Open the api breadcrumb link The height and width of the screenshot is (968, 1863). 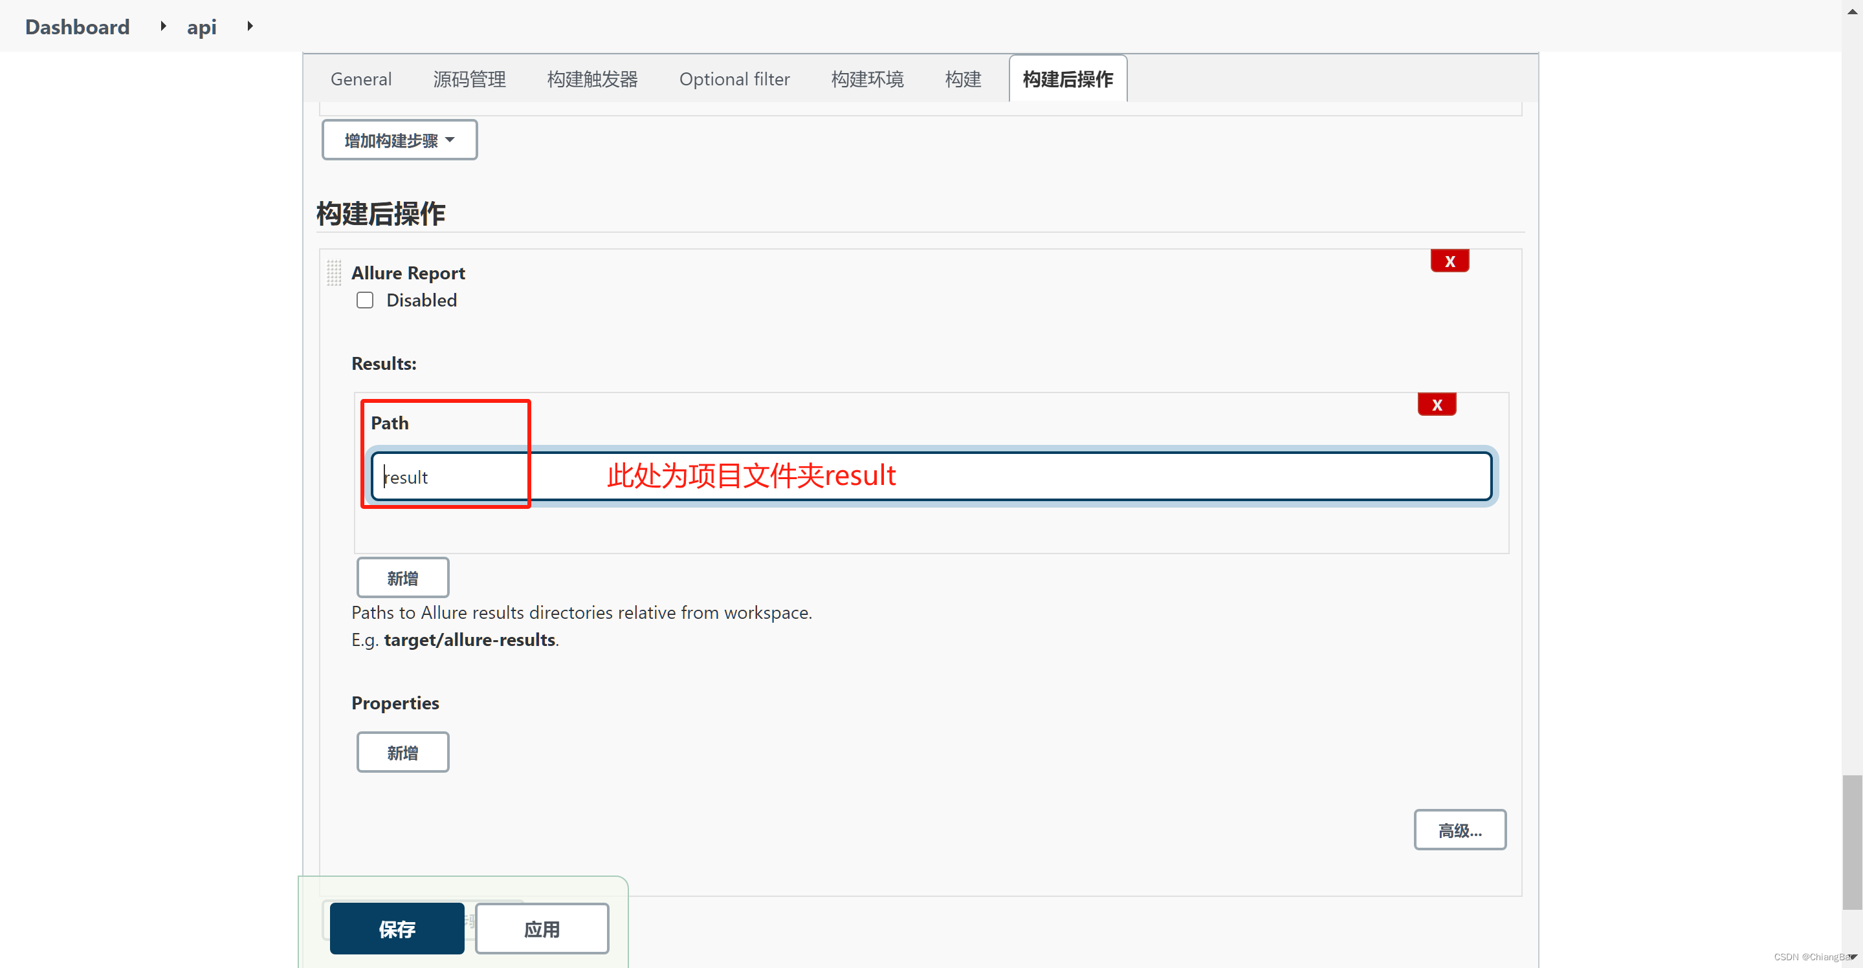(x=201, y=27)
